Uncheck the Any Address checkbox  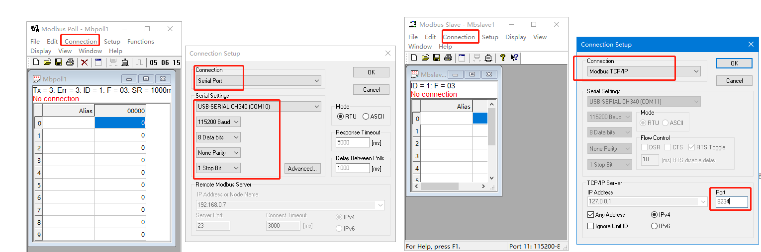coord(591,215)
